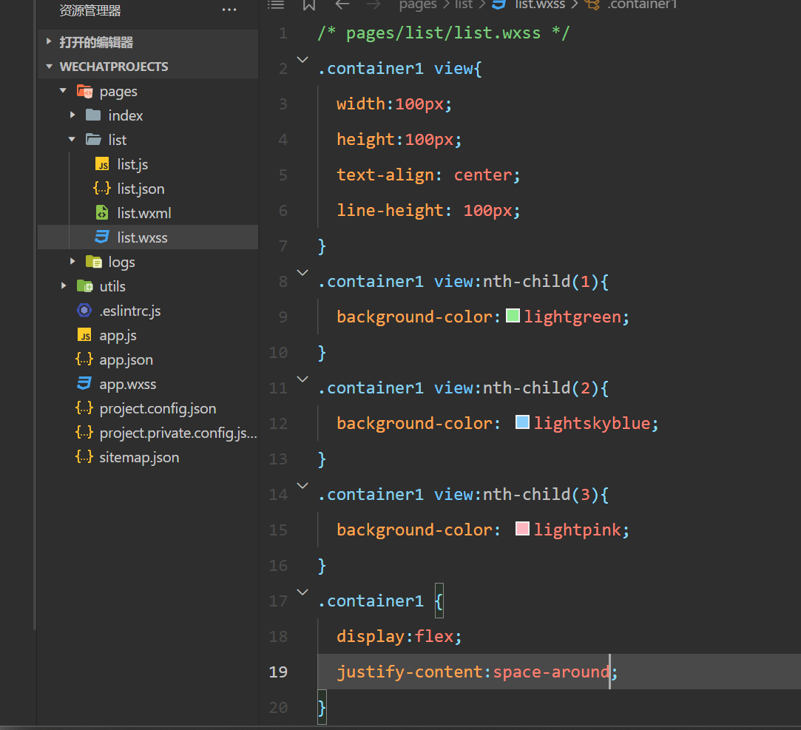801x730 pixels.
Task: Open explorer more actions ellipsis
Action: click(x=229, y=10)
